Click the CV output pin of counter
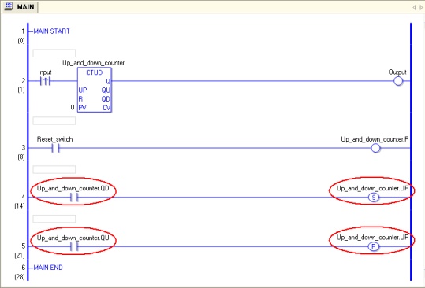Image resolution: width=425 pixels, height=288 pixels. pos(106,108)
